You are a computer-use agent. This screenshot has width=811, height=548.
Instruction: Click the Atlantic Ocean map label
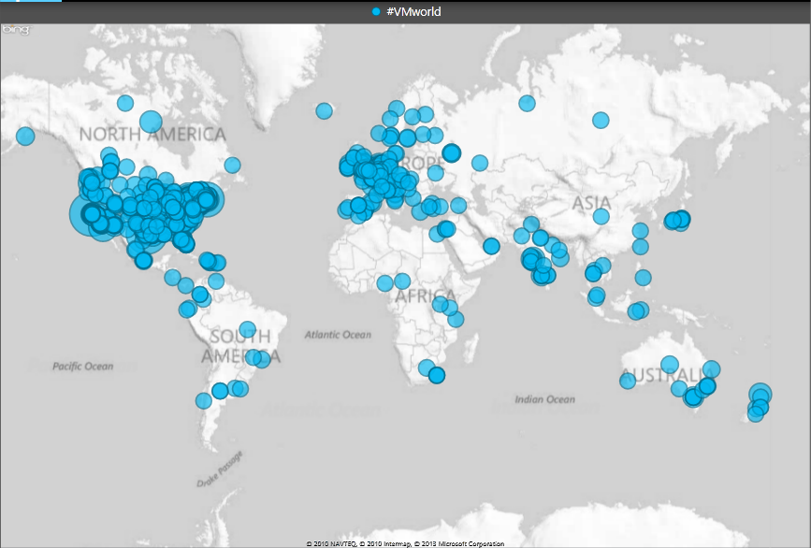338,334
